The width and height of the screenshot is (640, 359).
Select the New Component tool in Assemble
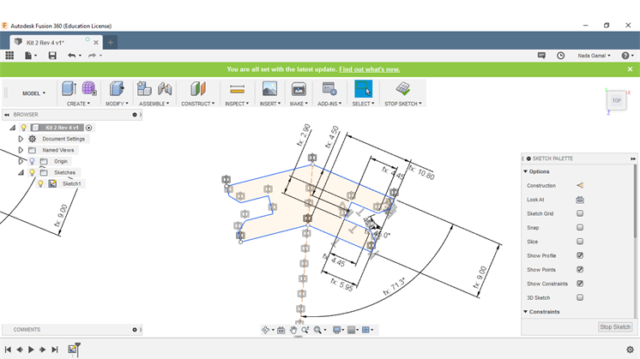[144, 88]
